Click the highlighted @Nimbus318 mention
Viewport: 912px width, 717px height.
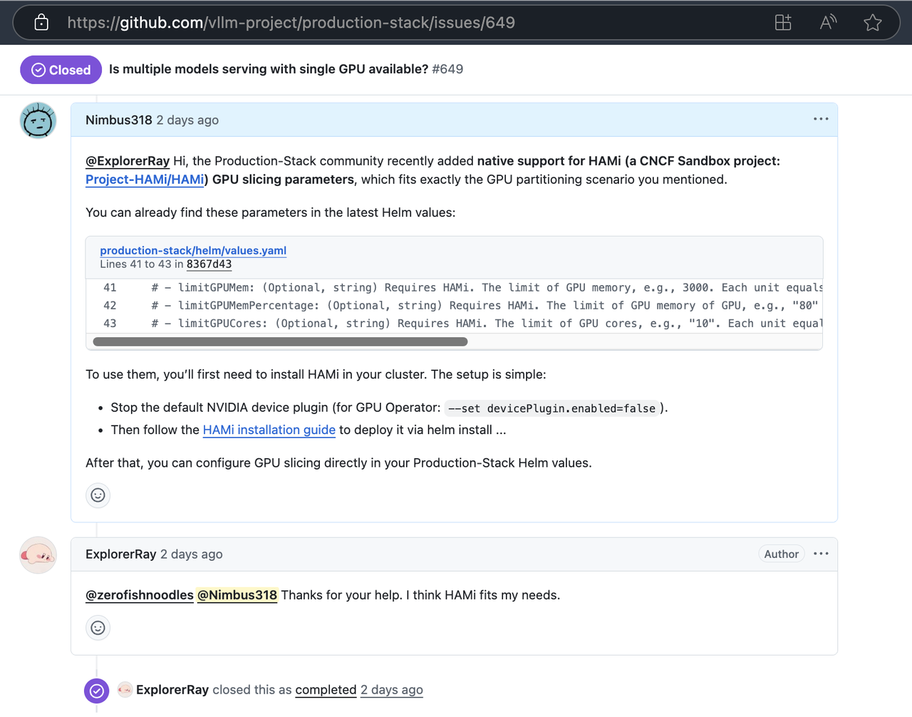(x=237, y=595)
